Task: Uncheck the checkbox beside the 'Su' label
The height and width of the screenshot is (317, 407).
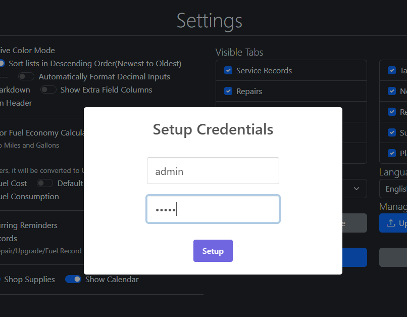Action: click(x=392, y=132)
